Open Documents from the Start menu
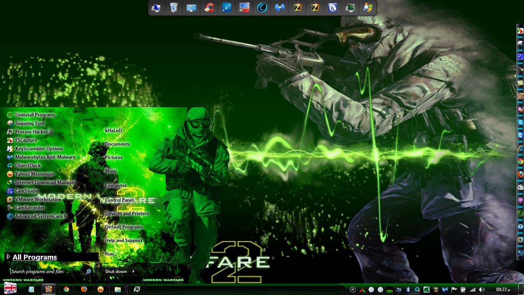The width and height of the screenshot is (524, 295). click(x=117, y=144)
